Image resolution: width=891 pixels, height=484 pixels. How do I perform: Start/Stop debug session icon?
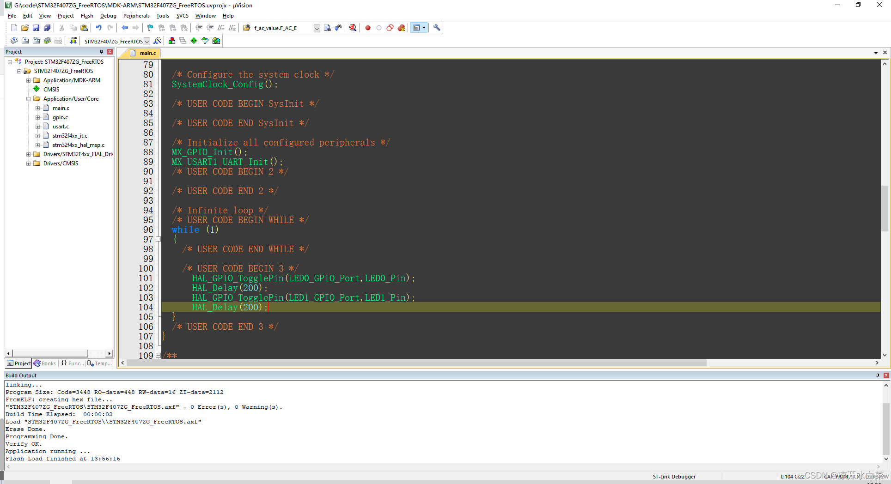point(353,28)
